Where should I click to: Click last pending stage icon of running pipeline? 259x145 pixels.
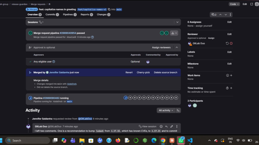[176, 98]
